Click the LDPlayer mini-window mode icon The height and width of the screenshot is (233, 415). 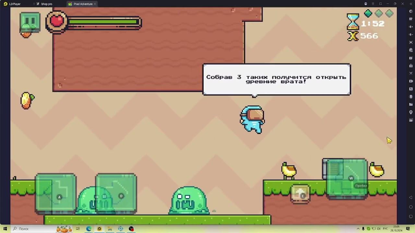380,4
